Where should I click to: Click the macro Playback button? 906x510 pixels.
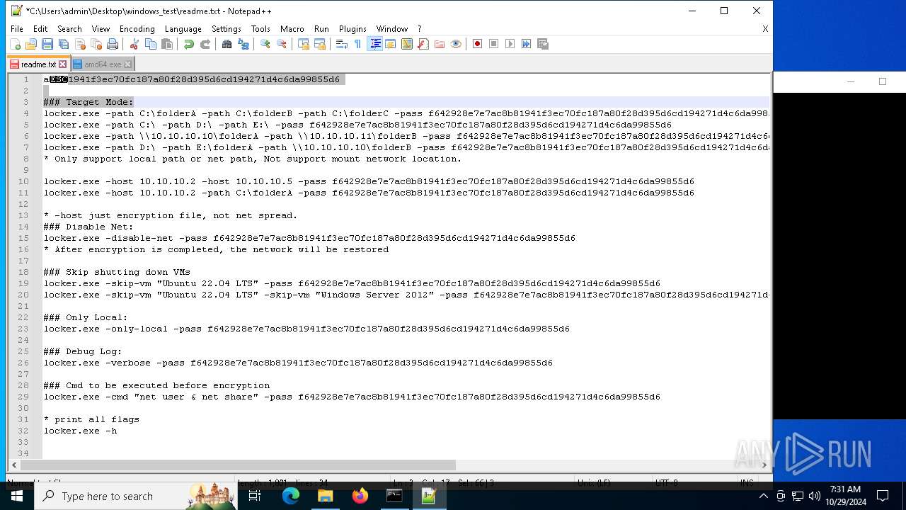coord(510,44)
